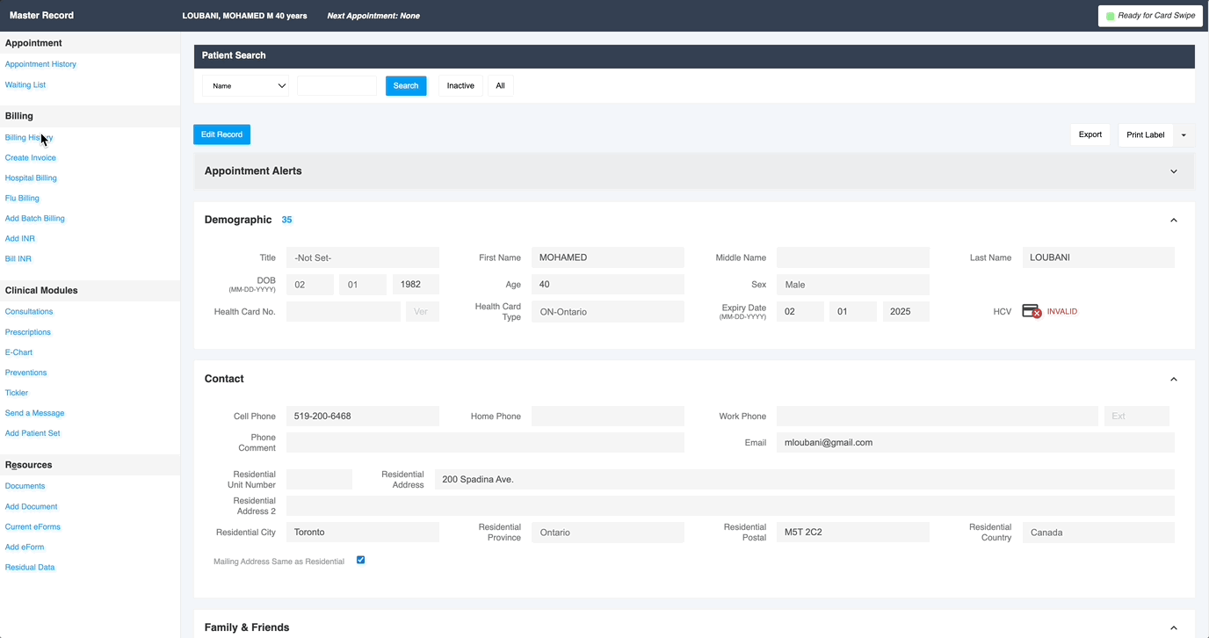Uncheck Mailing Address Same as Residential
The image size is (1209, 638).
pos(360,560)
